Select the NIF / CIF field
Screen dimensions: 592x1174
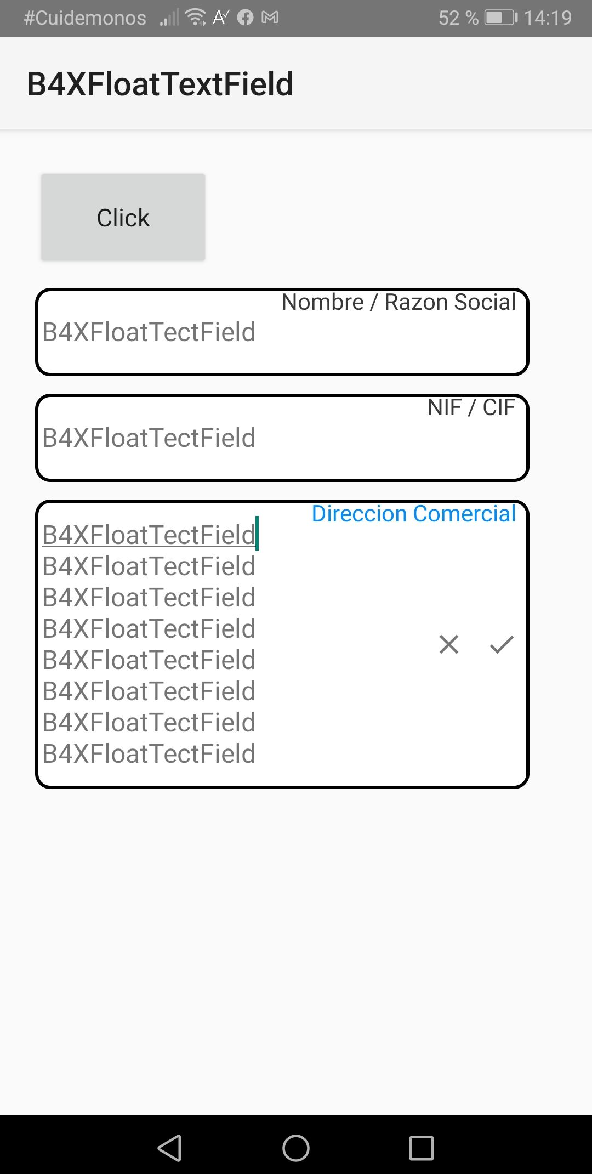[219, 437]
